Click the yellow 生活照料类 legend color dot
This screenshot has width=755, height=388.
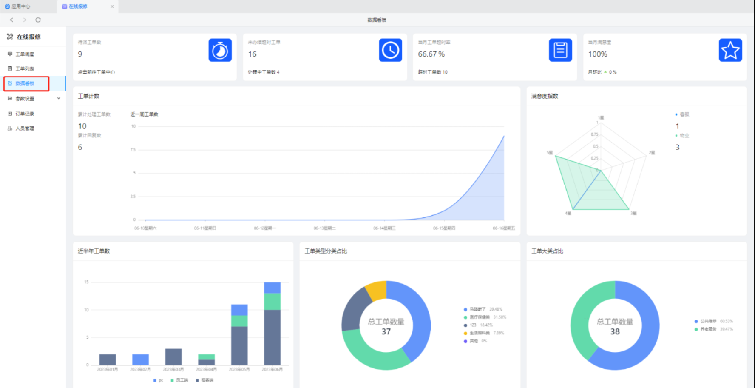tap(465, 333)
